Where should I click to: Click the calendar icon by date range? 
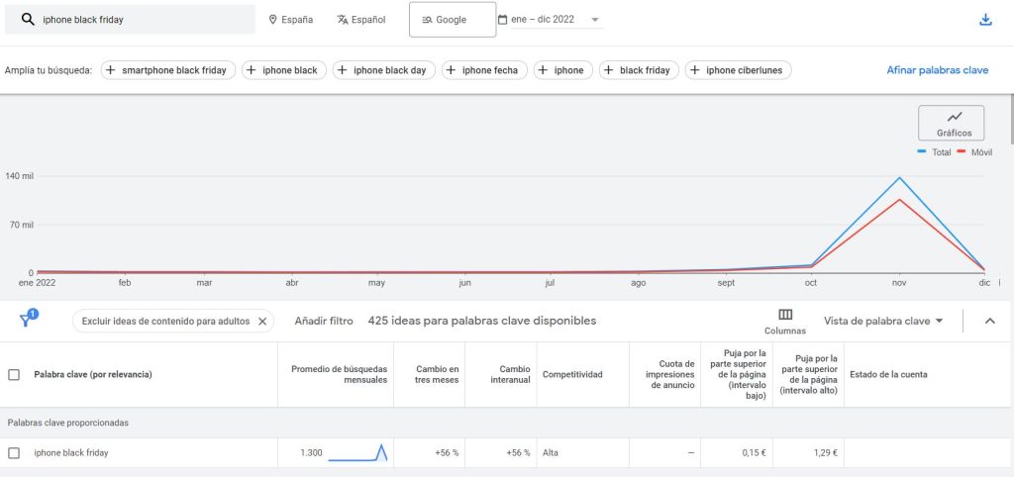click(502, 20)
